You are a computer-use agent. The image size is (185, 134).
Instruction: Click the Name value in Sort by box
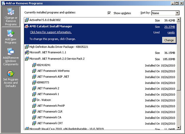[155, 13]
